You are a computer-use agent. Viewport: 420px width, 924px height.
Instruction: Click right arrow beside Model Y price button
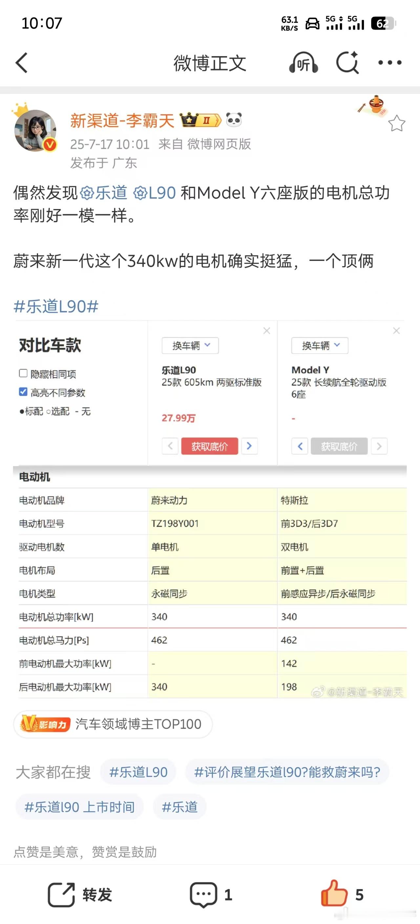(379, 446)
